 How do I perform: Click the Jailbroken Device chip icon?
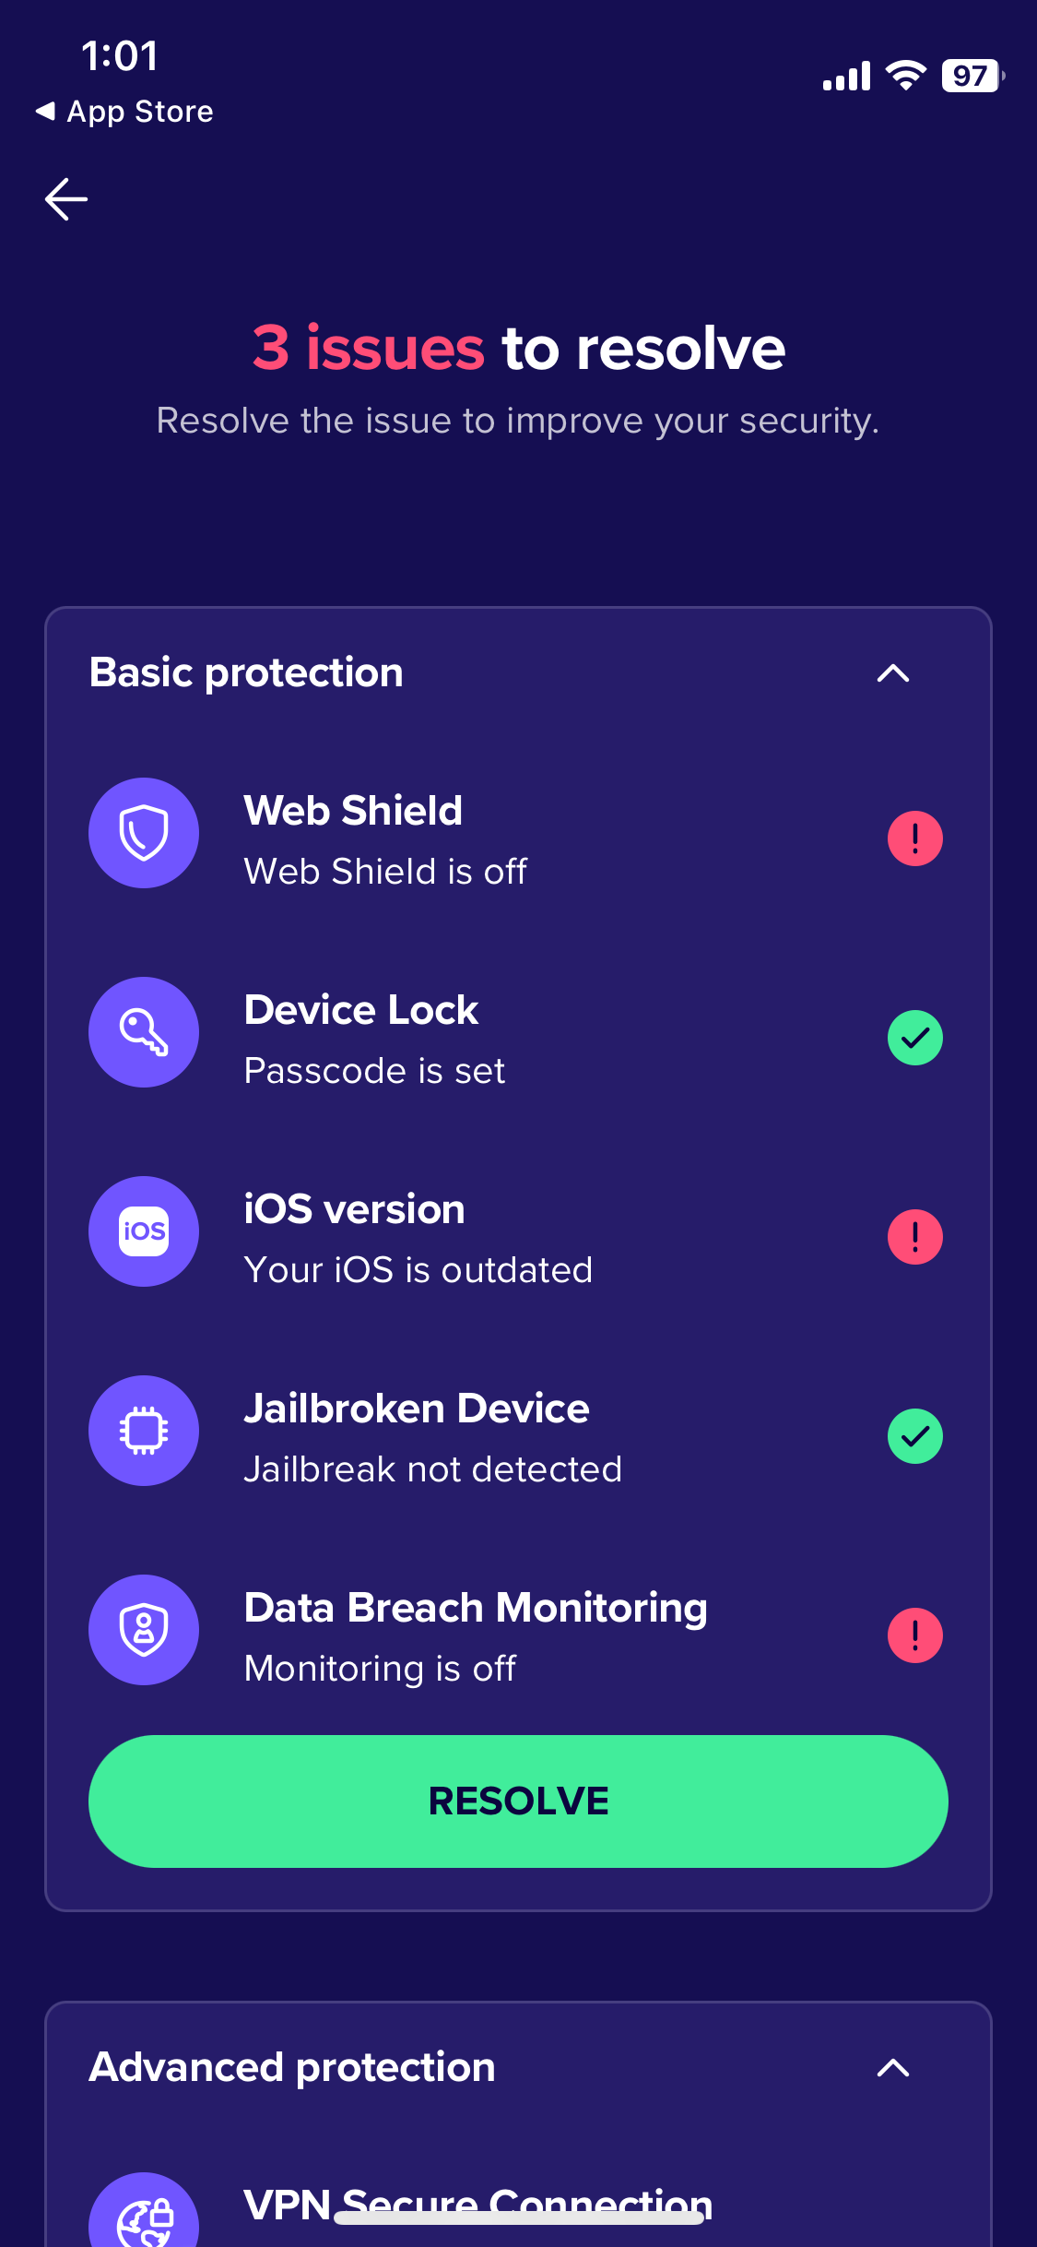pos(144,1431)
